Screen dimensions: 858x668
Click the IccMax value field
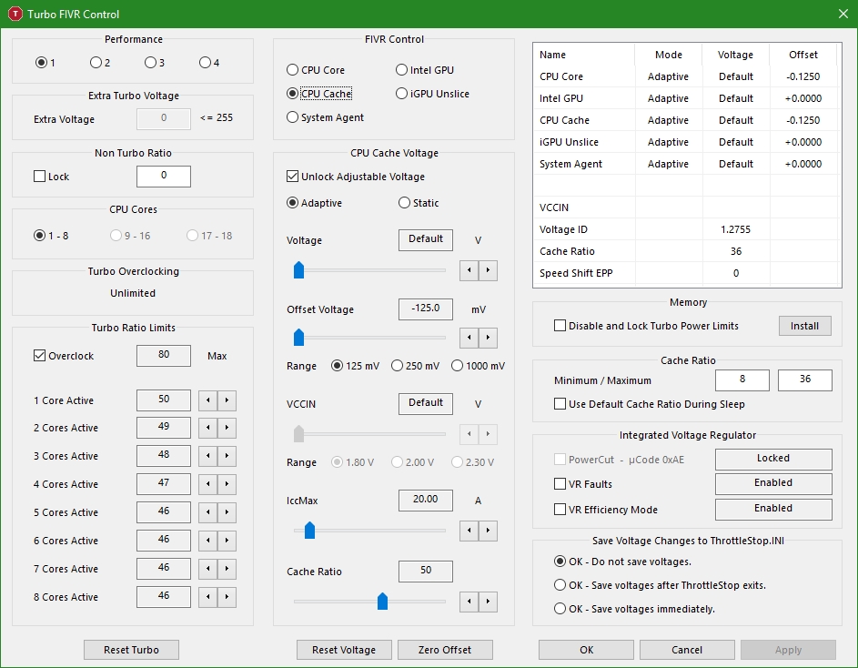[426, 500]
